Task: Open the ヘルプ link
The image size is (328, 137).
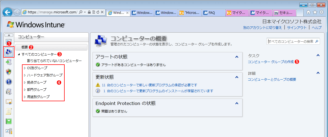Action: [x=316, y=28]
